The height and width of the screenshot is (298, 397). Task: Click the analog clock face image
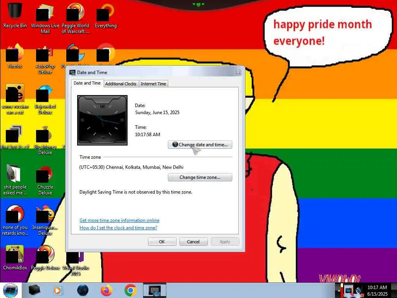[102, 120]
